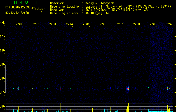Viewport: 176px width, 112px height.
Task: Click the tallest yellow intensity spike under 2233
Action: pos(60,108)
